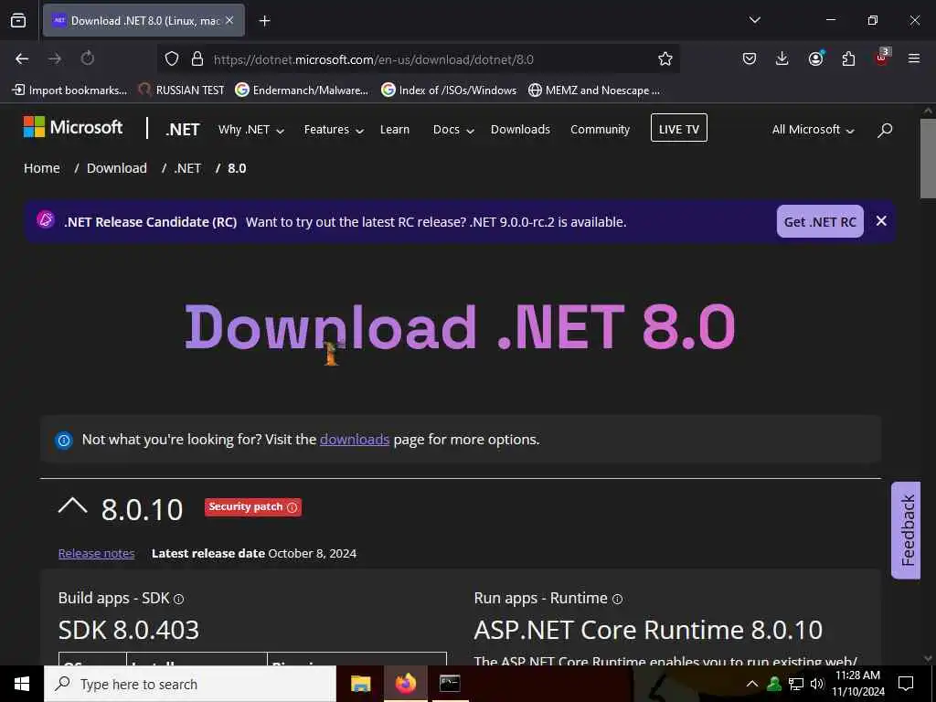Click the LIVE TV button
936x702 pixels.
tap(679, 128)
